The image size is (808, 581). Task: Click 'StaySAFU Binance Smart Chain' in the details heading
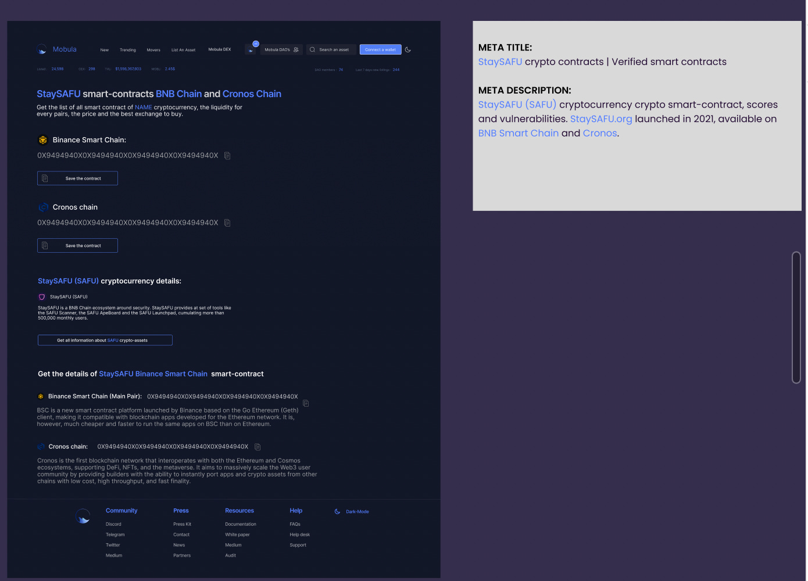(153, 374)
